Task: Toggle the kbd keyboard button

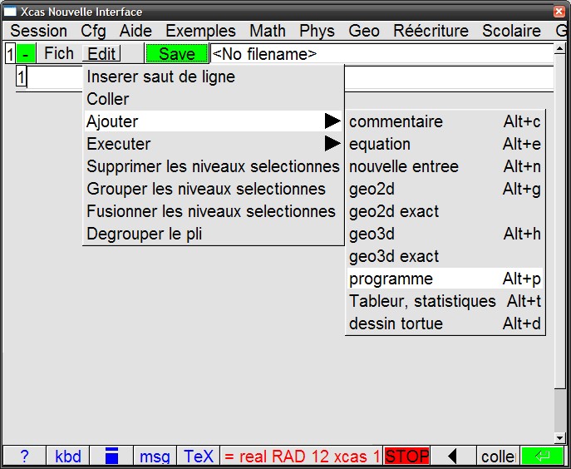Action: point(68,456)
